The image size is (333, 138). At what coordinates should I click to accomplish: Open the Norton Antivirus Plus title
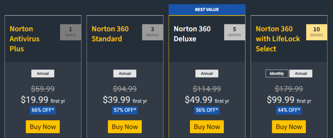25,39
